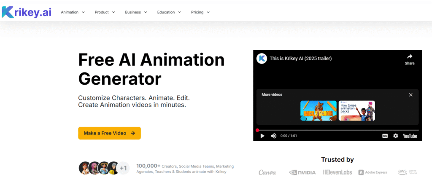Screen dimensions: 432x188
Task: Expand the Animation menu
Action: 73,12
